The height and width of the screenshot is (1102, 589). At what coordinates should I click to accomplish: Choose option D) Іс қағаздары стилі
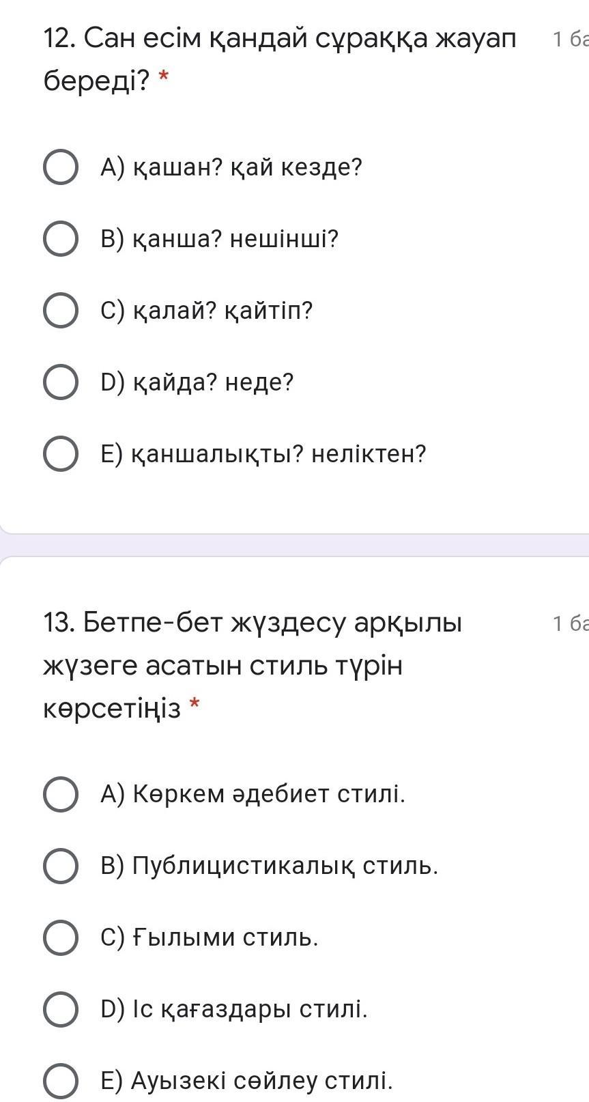coord(60,1009)
